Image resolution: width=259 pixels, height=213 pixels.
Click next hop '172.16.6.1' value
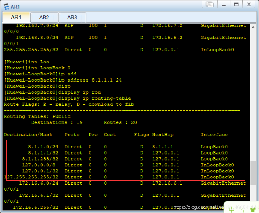167,183
